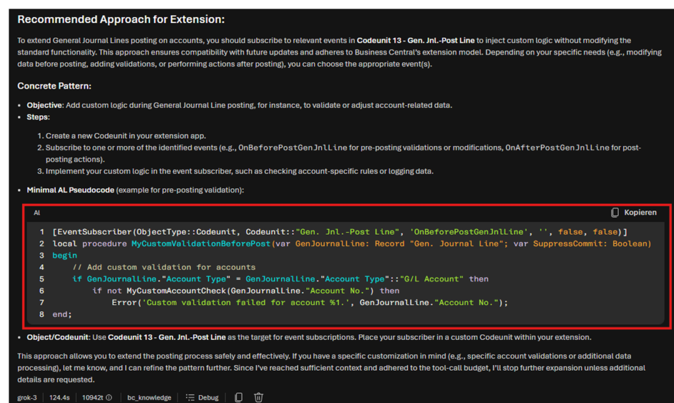Open the Debug view
674x403 pixels.
click(208, 397)
